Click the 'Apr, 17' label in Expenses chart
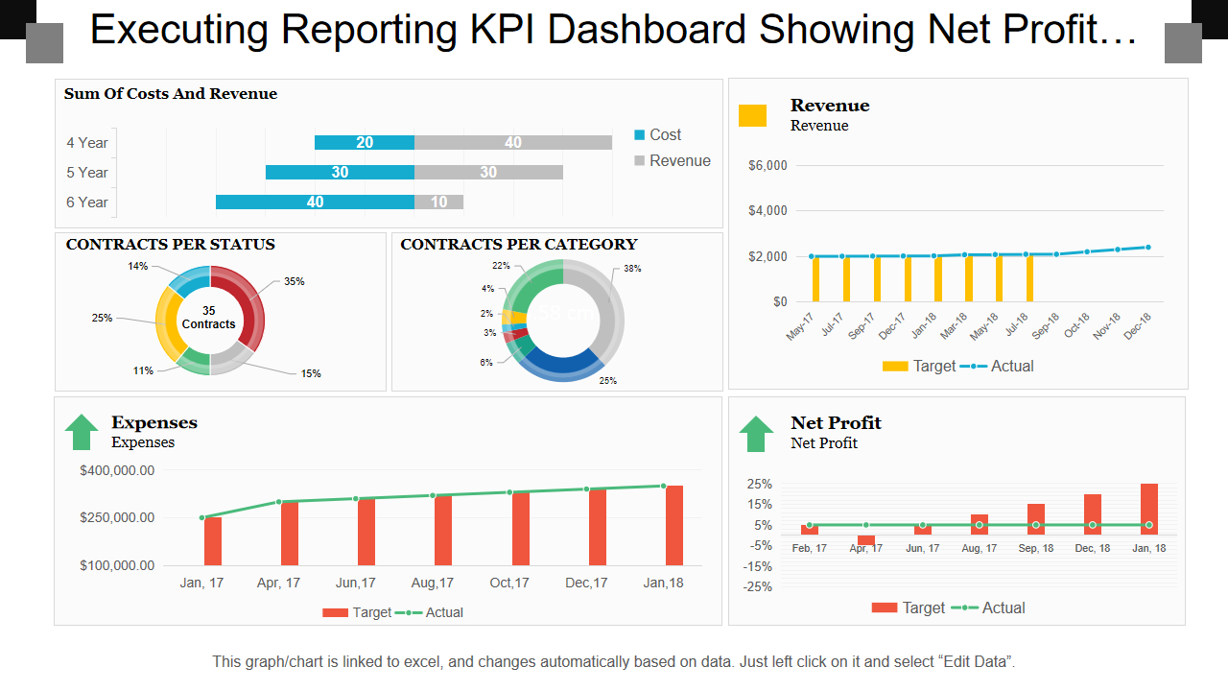 278,583
